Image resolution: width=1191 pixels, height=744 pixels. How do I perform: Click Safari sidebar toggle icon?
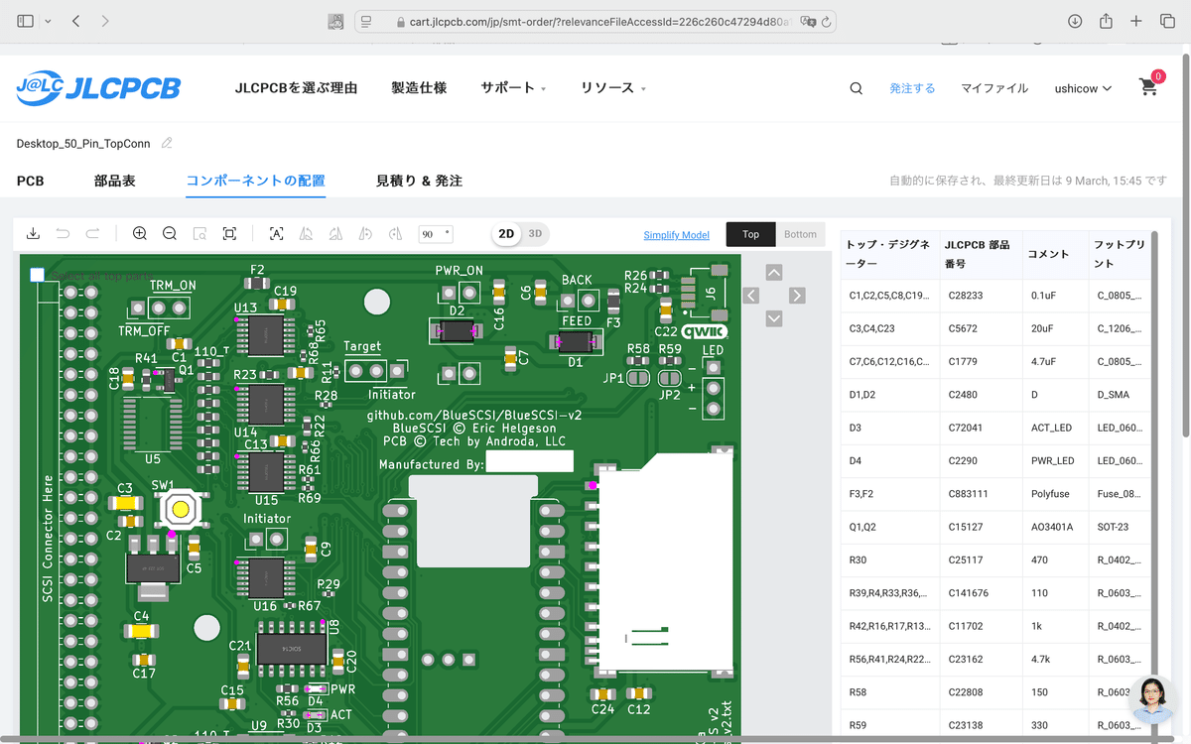pos(25,21)
